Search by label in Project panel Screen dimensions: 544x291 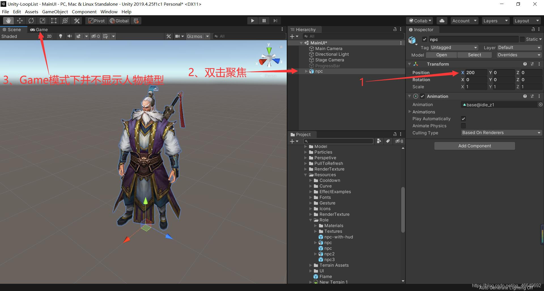point(388,141)
